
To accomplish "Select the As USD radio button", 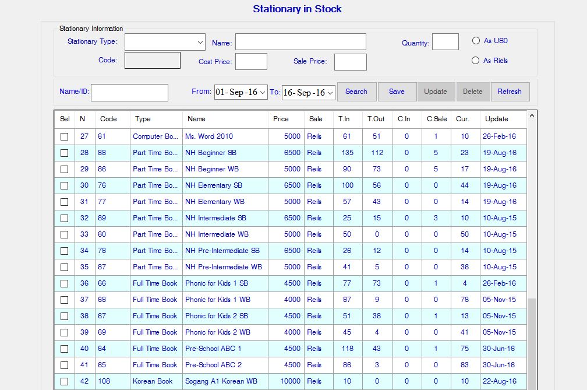I will point(475,40).
